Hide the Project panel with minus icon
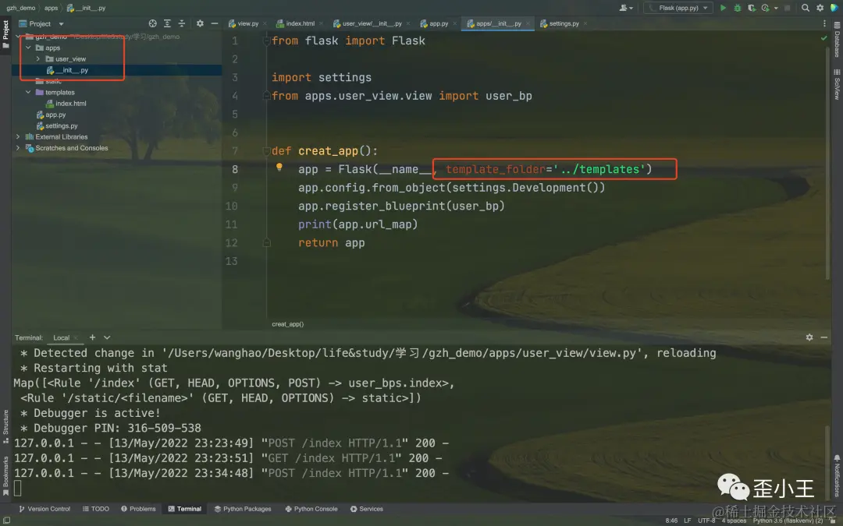 215,23
